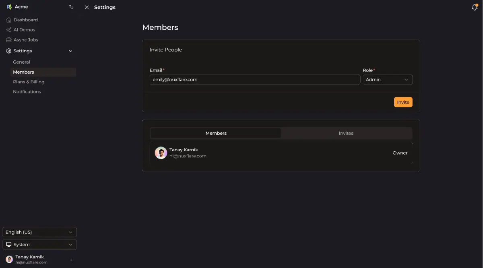Click the Settings gear icon
Image resolution: width=483 pixels, height=268 pixels.
[x=9, y=51]
